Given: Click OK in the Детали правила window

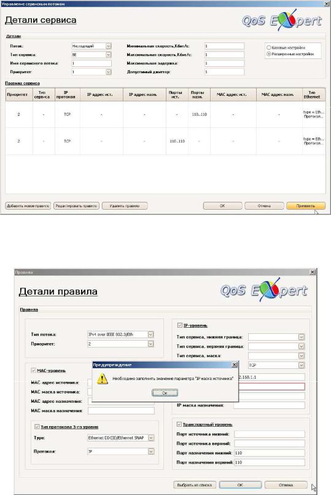Looking at the screenshot, I should (x=240, y=485).
